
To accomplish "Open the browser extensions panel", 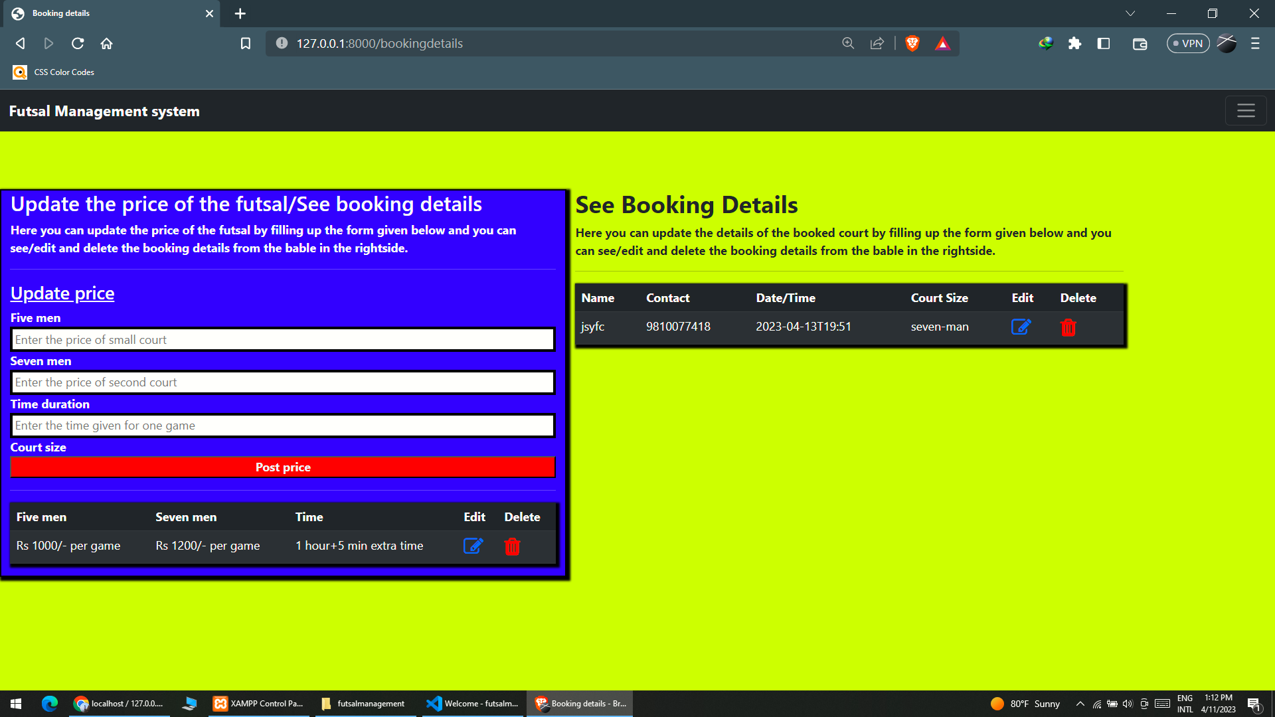I will tap(1075, 43).
